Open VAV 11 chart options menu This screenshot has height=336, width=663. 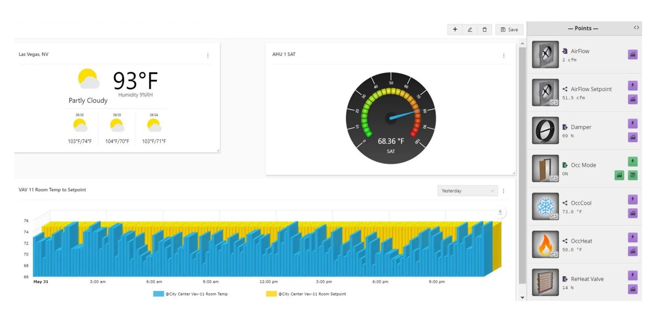pos(504,191)
